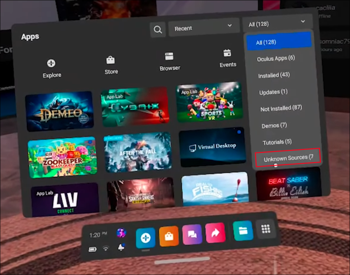Open the App Library grid icon
350x275 pixels.
coord(266,229)
